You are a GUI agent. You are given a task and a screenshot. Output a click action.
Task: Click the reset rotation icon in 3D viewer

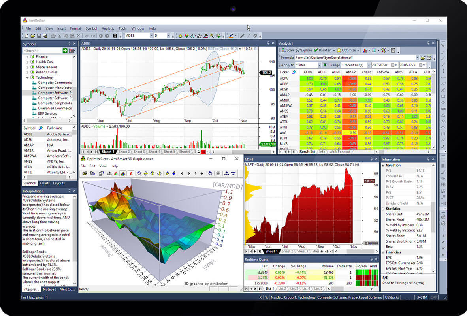(210, 173)
